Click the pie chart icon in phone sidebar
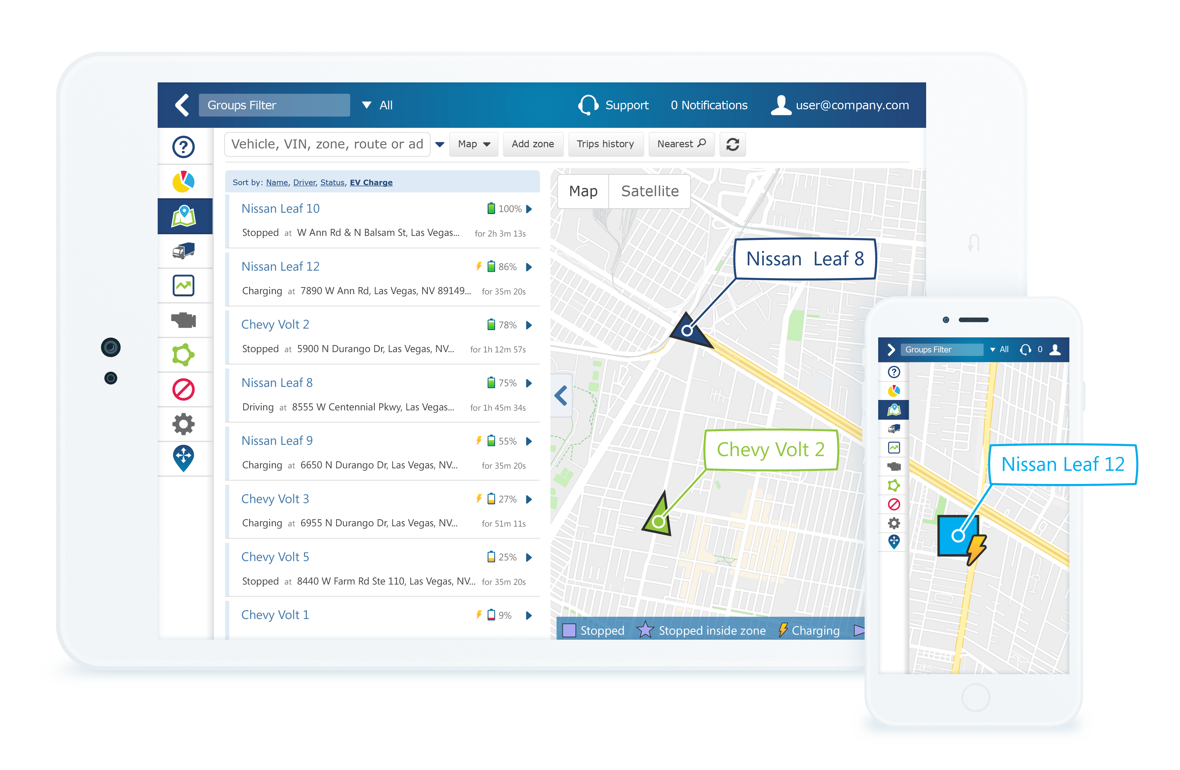 click(894, 391)
